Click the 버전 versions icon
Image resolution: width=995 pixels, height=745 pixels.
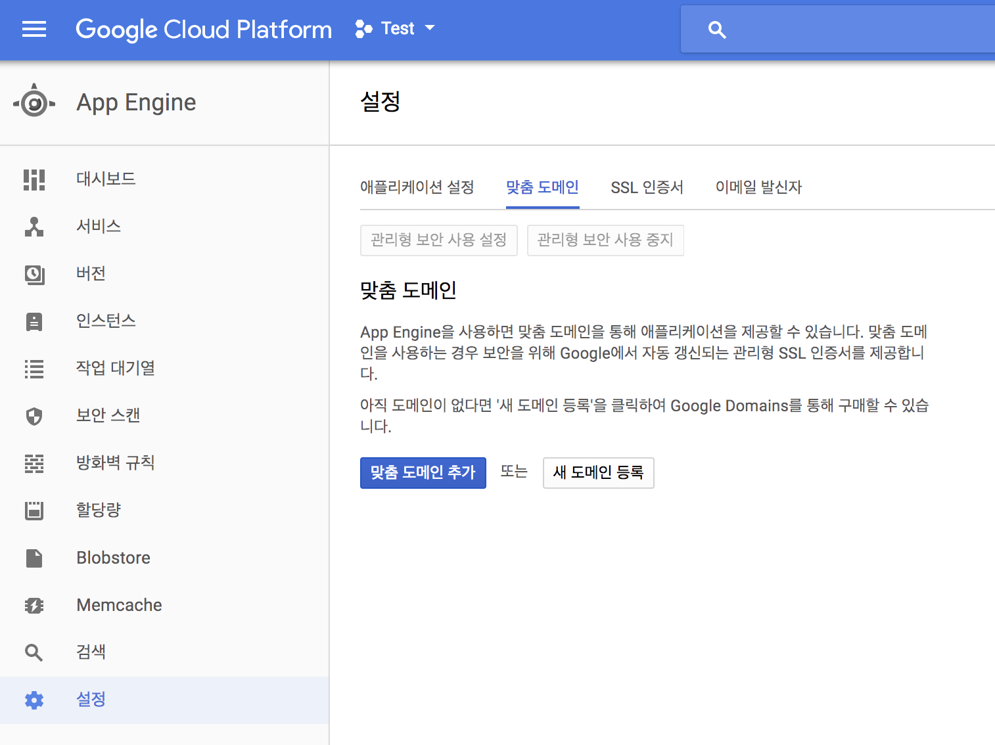pyautogui.click(x=34, y=274)
